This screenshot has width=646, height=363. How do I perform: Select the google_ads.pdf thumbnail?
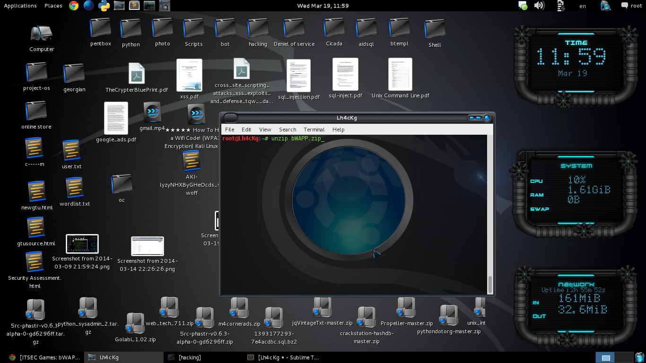[116, 118]
